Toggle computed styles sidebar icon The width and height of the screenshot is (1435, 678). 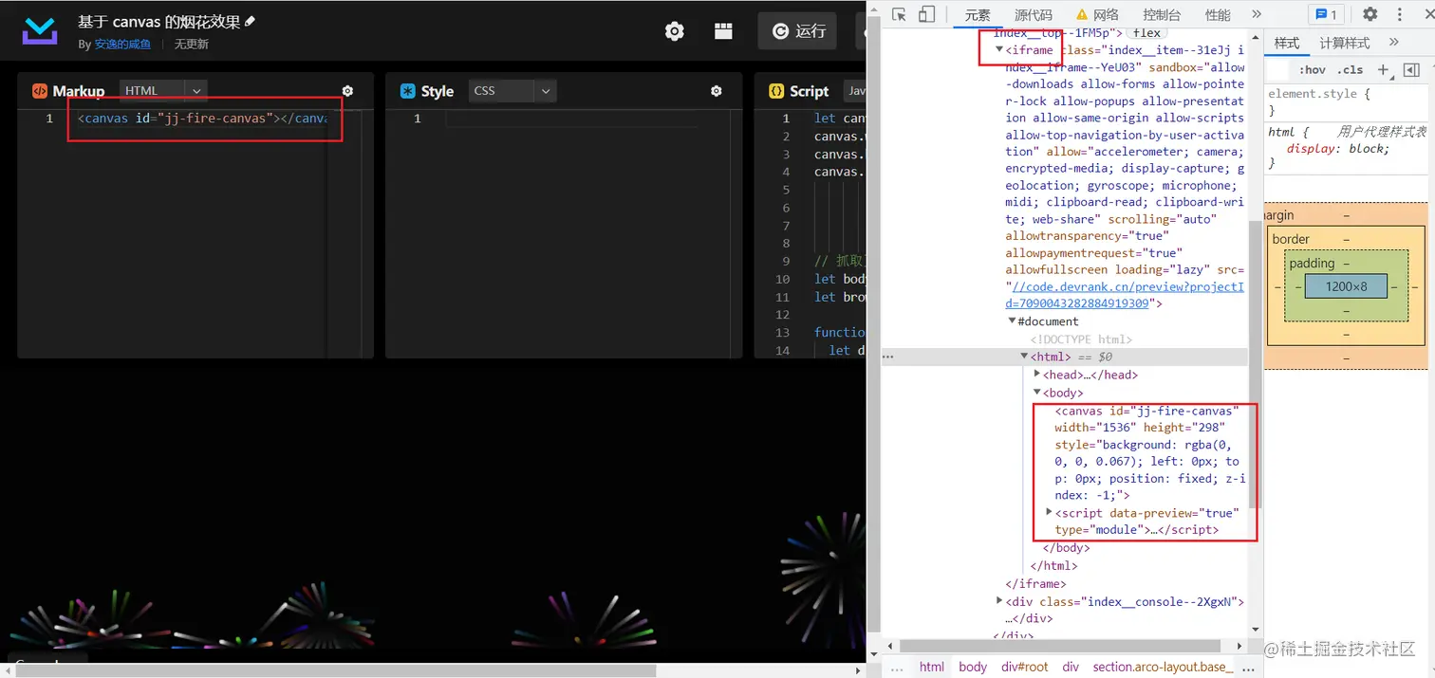coord(1411,69)
